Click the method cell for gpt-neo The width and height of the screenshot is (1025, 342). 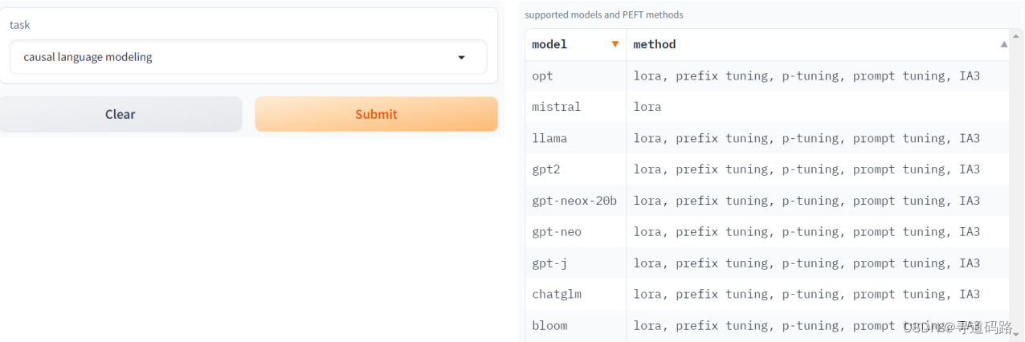[818, 232]
